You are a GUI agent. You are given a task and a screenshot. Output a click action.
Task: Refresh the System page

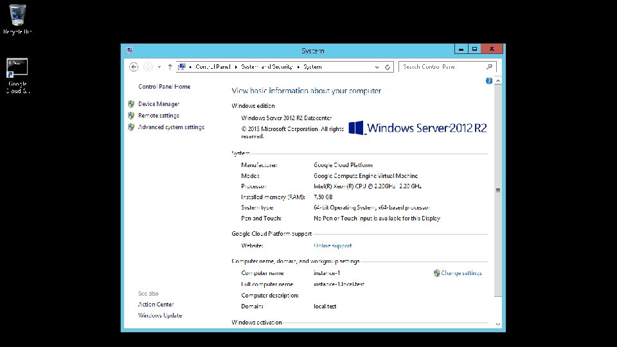388,67
